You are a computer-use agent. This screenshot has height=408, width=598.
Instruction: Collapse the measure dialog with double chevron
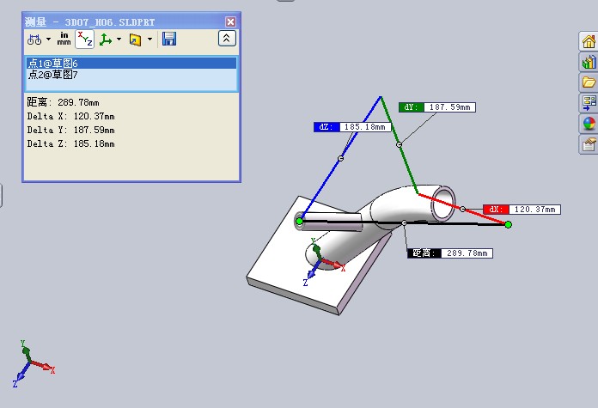point(226,39)
